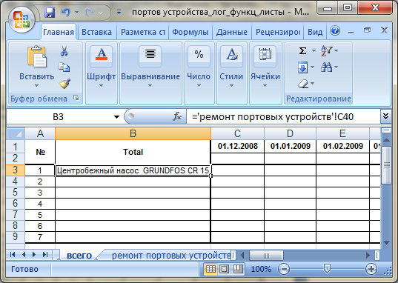The height and width of the screenshot is (283, 398).
Task: Switch to Page Break Preview
Action: pos(238,269)
